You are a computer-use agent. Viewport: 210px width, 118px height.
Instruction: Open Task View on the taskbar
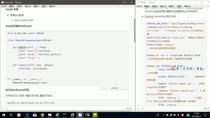coord(11,115)
